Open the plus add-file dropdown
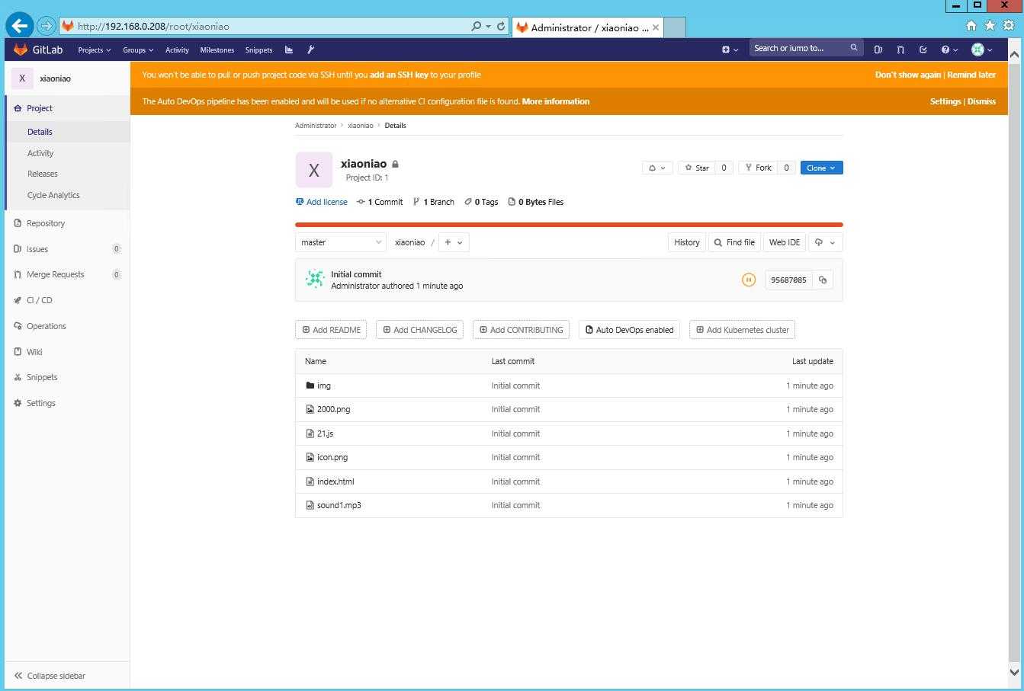1024x691 pixels. point(454,242)
